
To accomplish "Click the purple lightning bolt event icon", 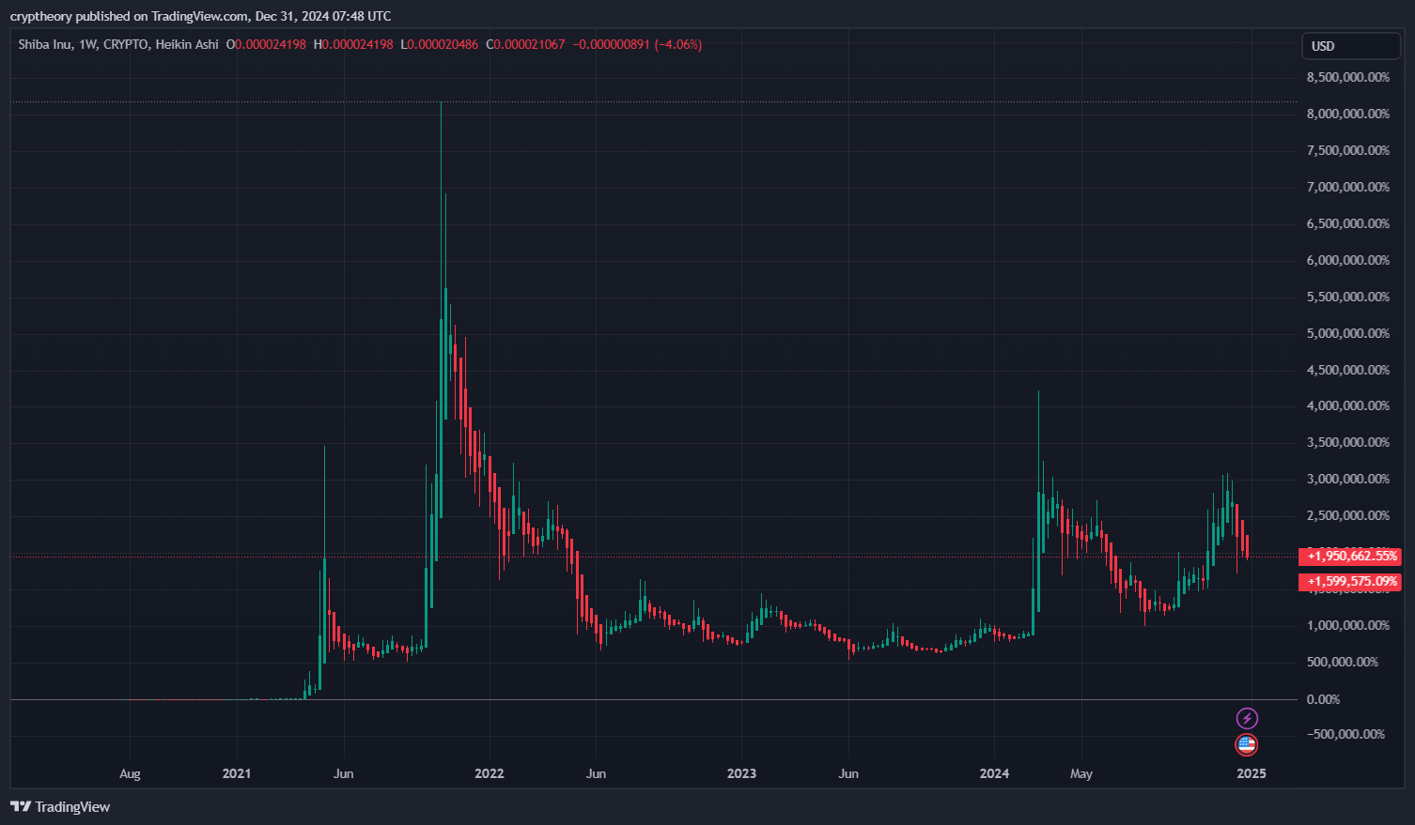I will 1247,719.
